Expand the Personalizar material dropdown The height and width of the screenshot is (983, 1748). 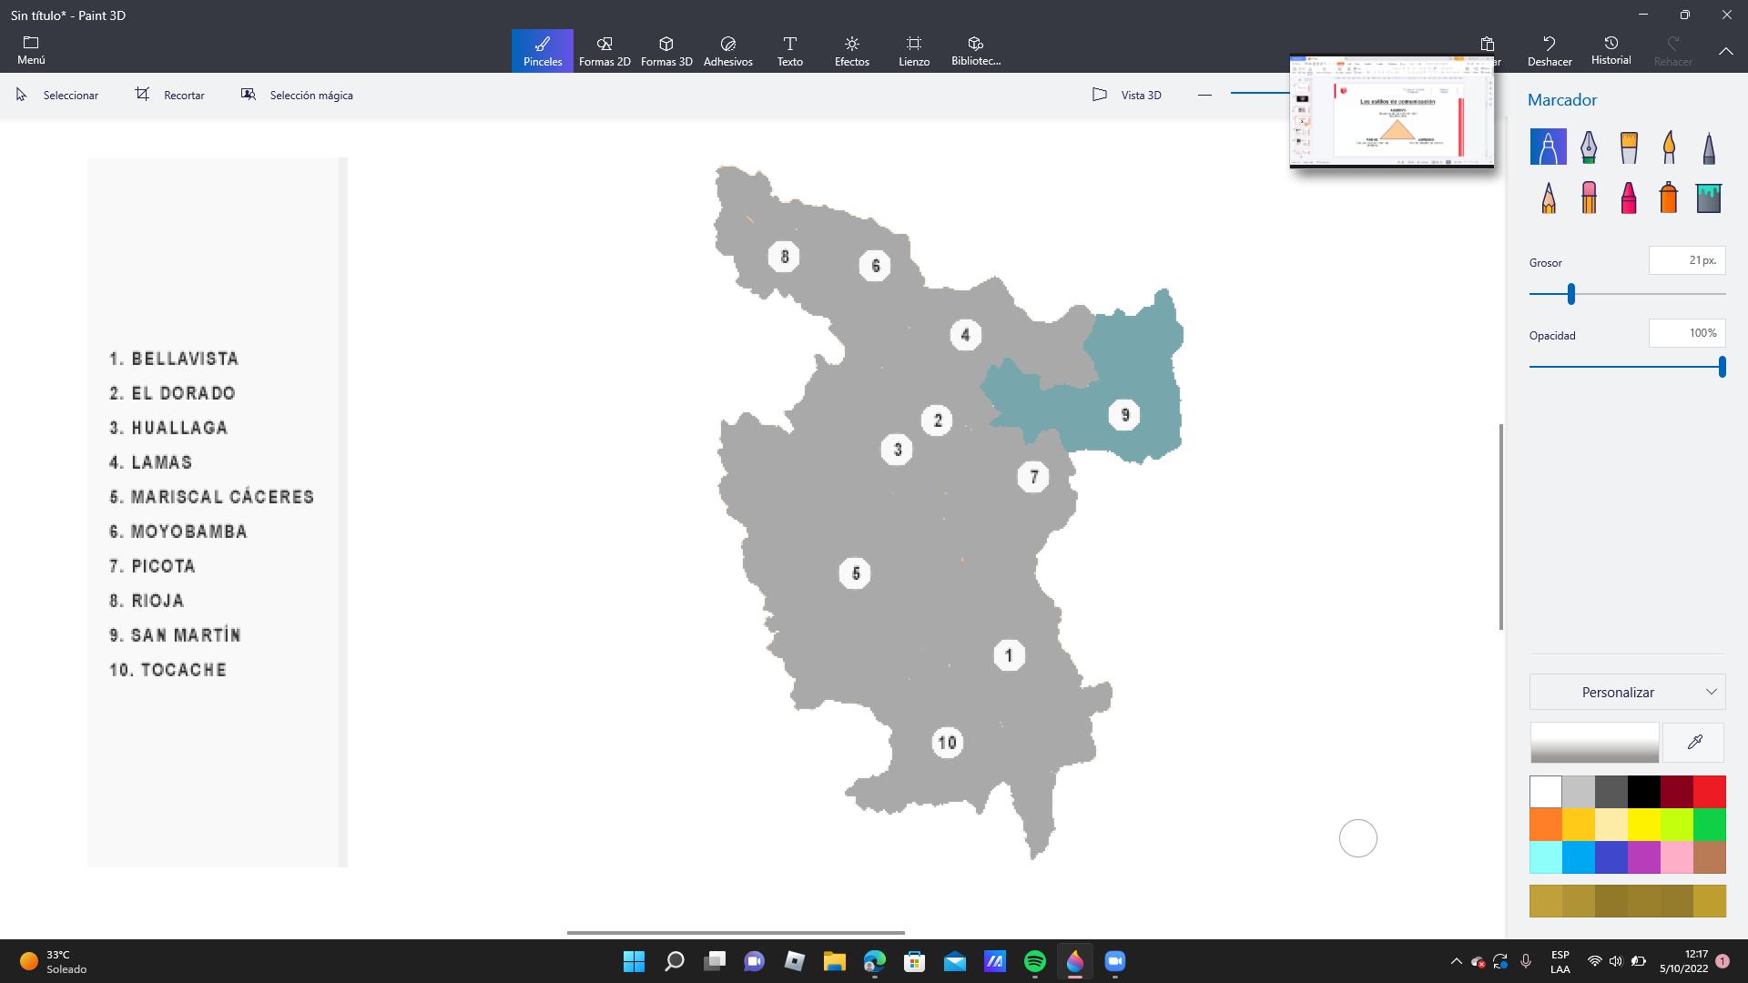(x=1627, y=692)
